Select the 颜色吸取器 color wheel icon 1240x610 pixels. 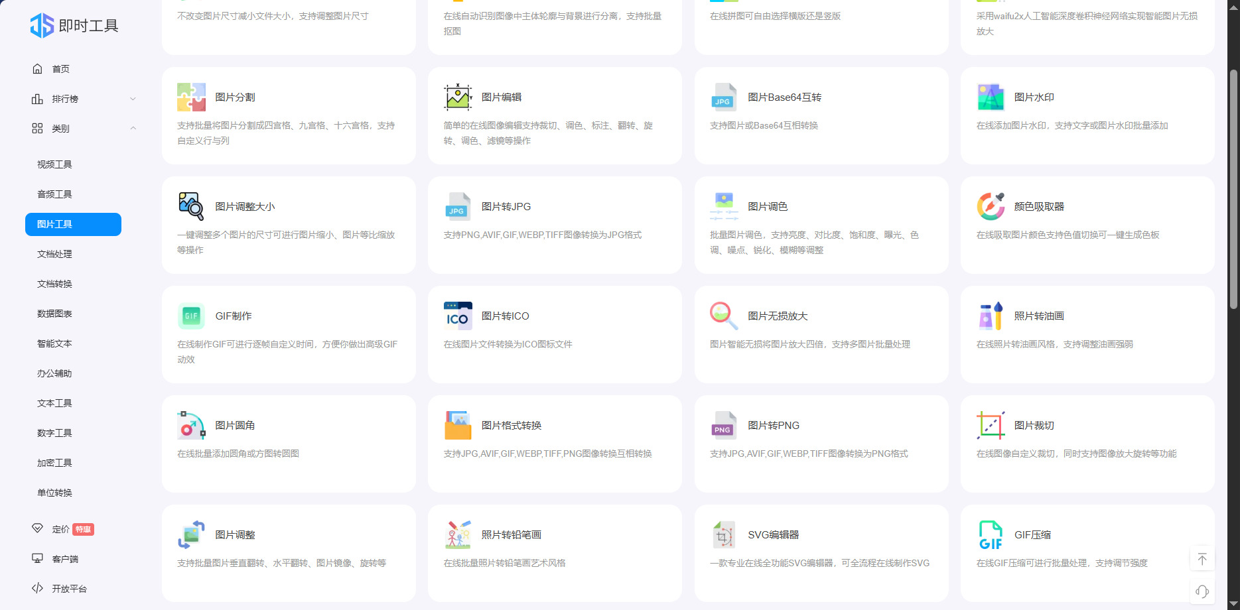coord(991,207)
